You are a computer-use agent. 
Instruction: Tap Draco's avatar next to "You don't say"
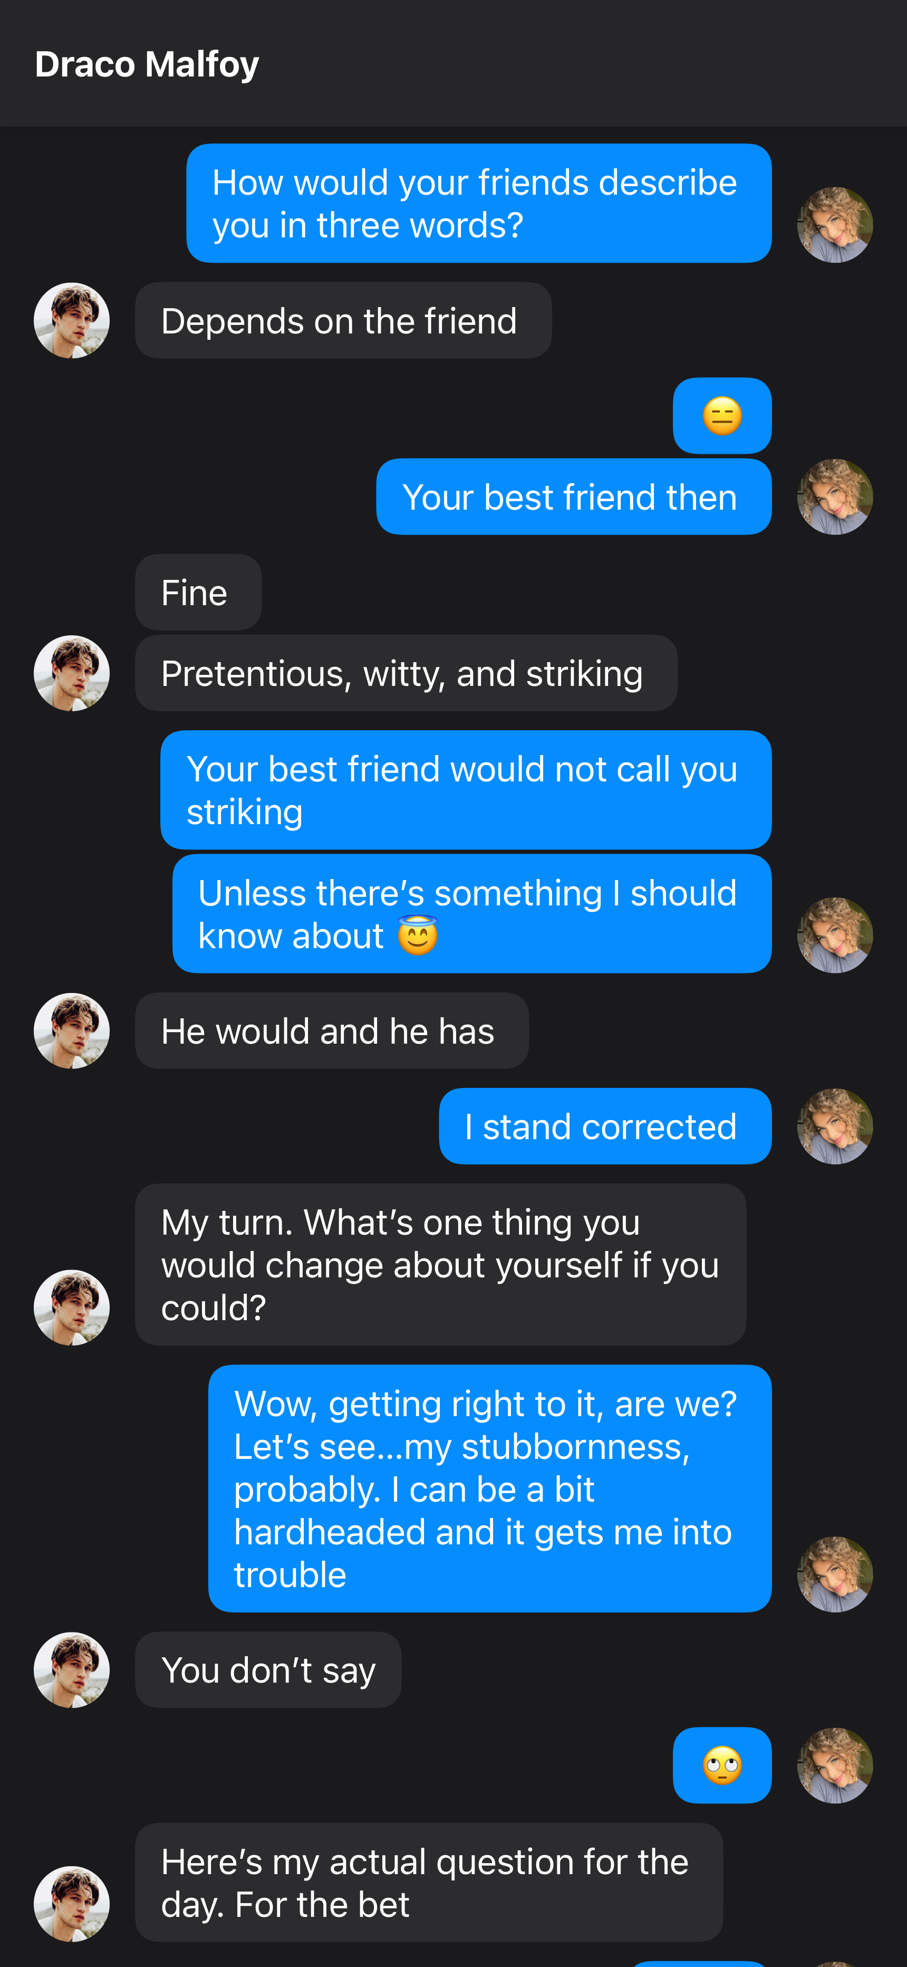click(72, 1670)
